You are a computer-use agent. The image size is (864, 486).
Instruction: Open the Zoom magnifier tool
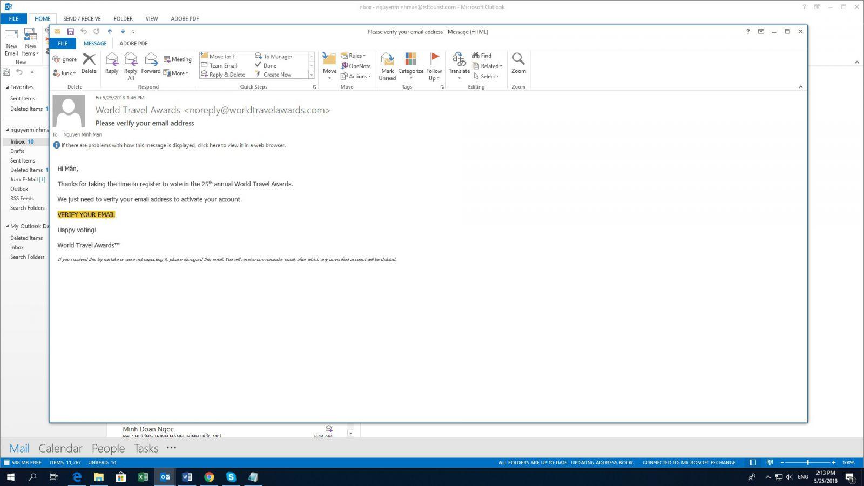pos(518,64)
